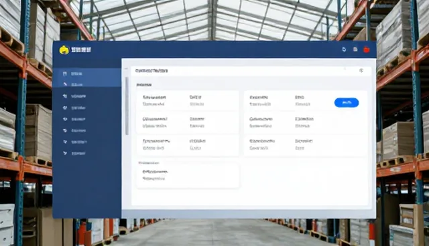Click the red folder icon in the top bar
The image size is (429, 246).
367,49
